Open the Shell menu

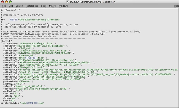click(44, 6)
